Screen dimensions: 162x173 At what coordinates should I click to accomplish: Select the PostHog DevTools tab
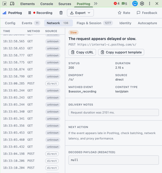point(83,4)
